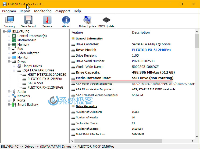
Task: Click the vertical scrollbar down arrow
Action: pos(197,136)
